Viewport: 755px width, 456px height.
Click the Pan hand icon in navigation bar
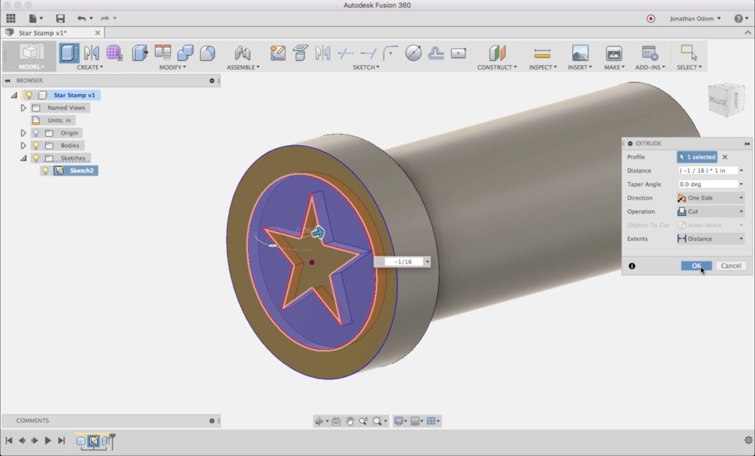[350, 421]
